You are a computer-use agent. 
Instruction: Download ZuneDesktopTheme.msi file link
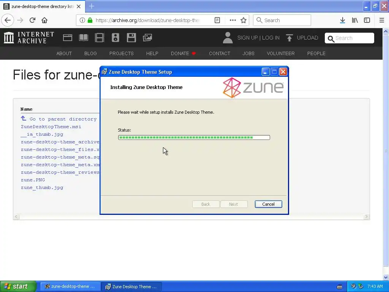click(51, 127)
